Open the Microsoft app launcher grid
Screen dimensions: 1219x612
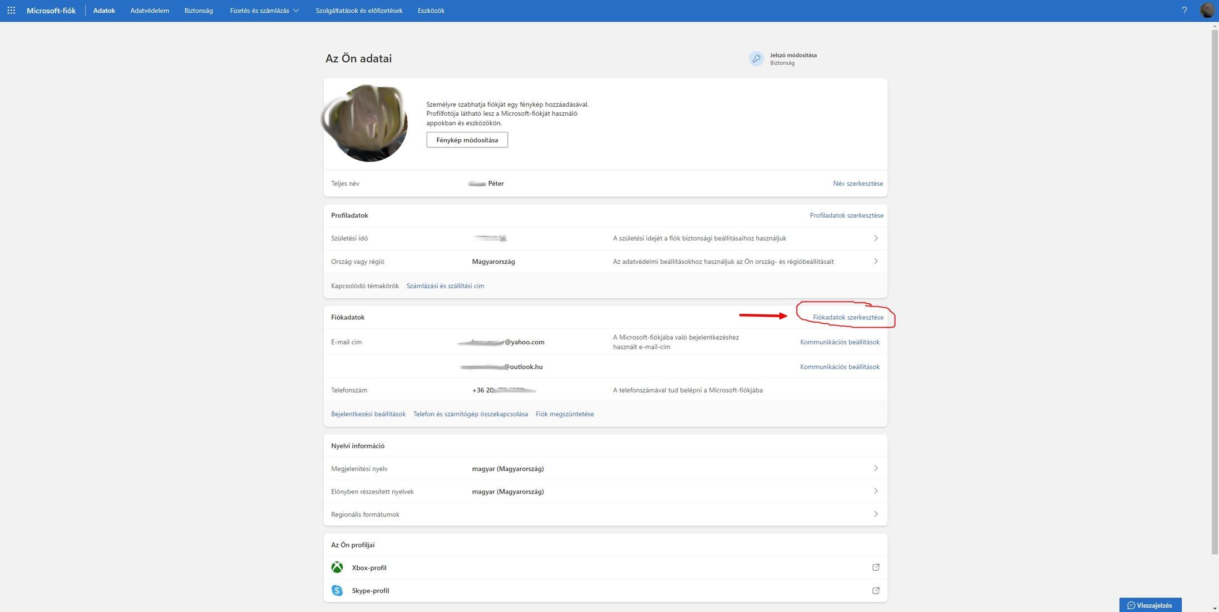(x=11, y=11)
